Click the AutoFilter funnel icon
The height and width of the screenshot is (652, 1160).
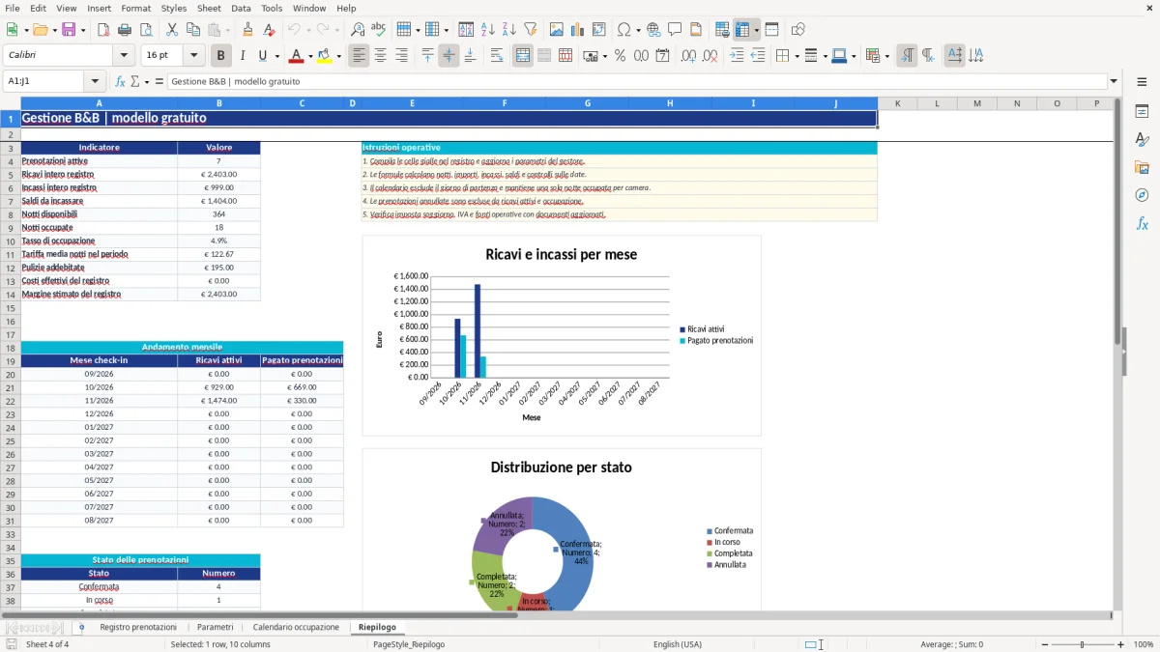pos(531,30)
